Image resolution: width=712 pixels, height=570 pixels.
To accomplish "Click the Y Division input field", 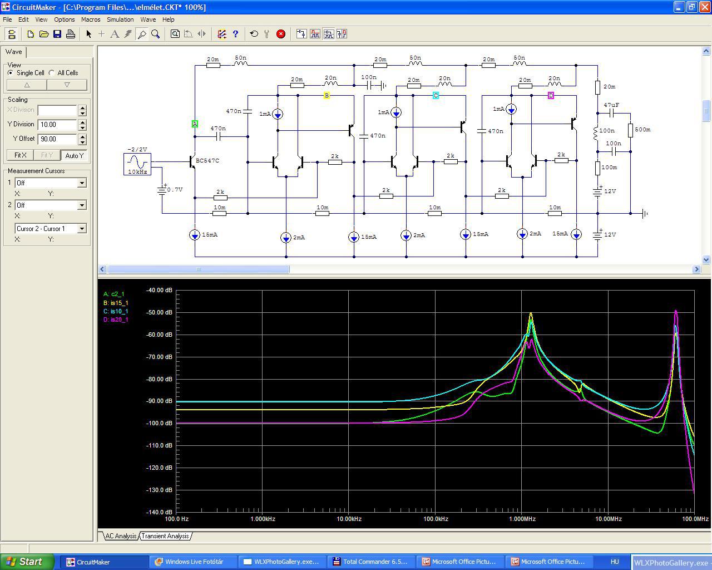I will tap(57, 125).
